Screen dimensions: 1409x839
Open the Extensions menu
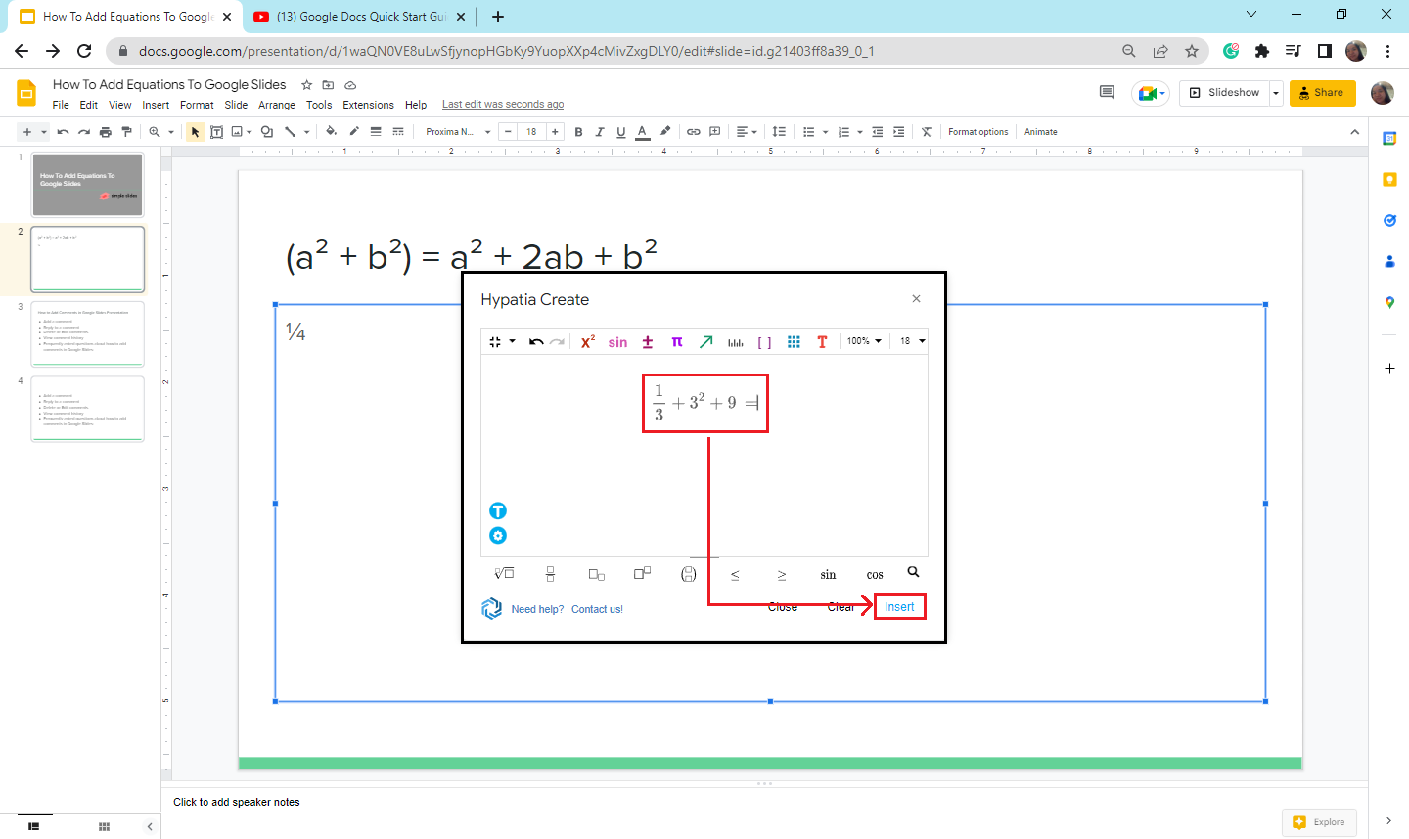coord(368,105)
